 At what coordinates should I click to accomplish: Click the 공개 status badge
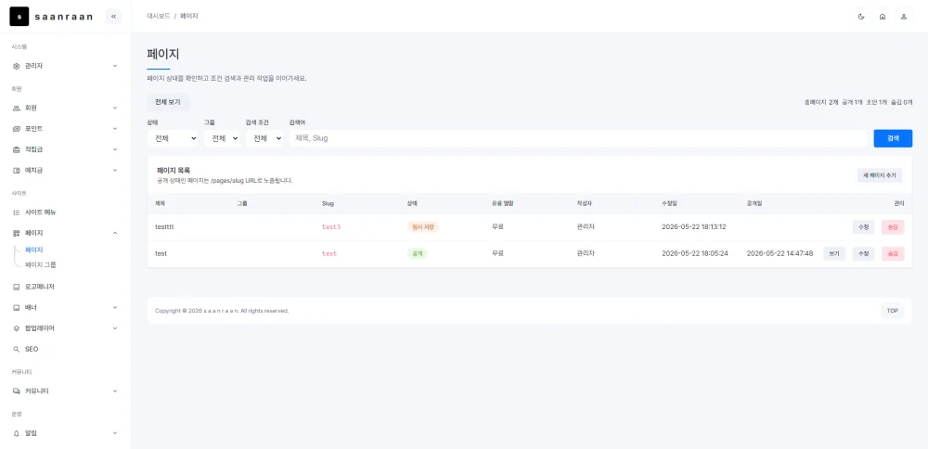tap(418, 254)
